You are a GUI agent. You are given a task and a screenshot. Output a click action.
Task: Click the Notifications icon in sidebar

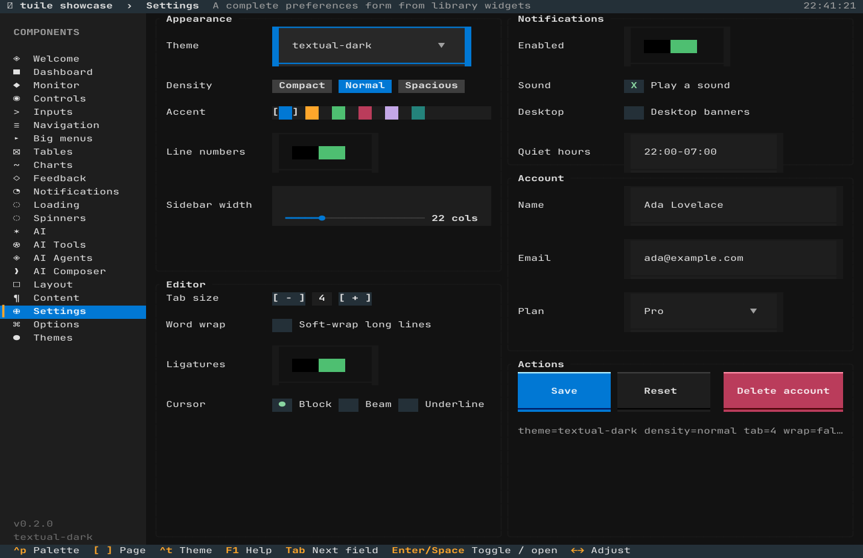pyautogui.click(x=17, y=191)
